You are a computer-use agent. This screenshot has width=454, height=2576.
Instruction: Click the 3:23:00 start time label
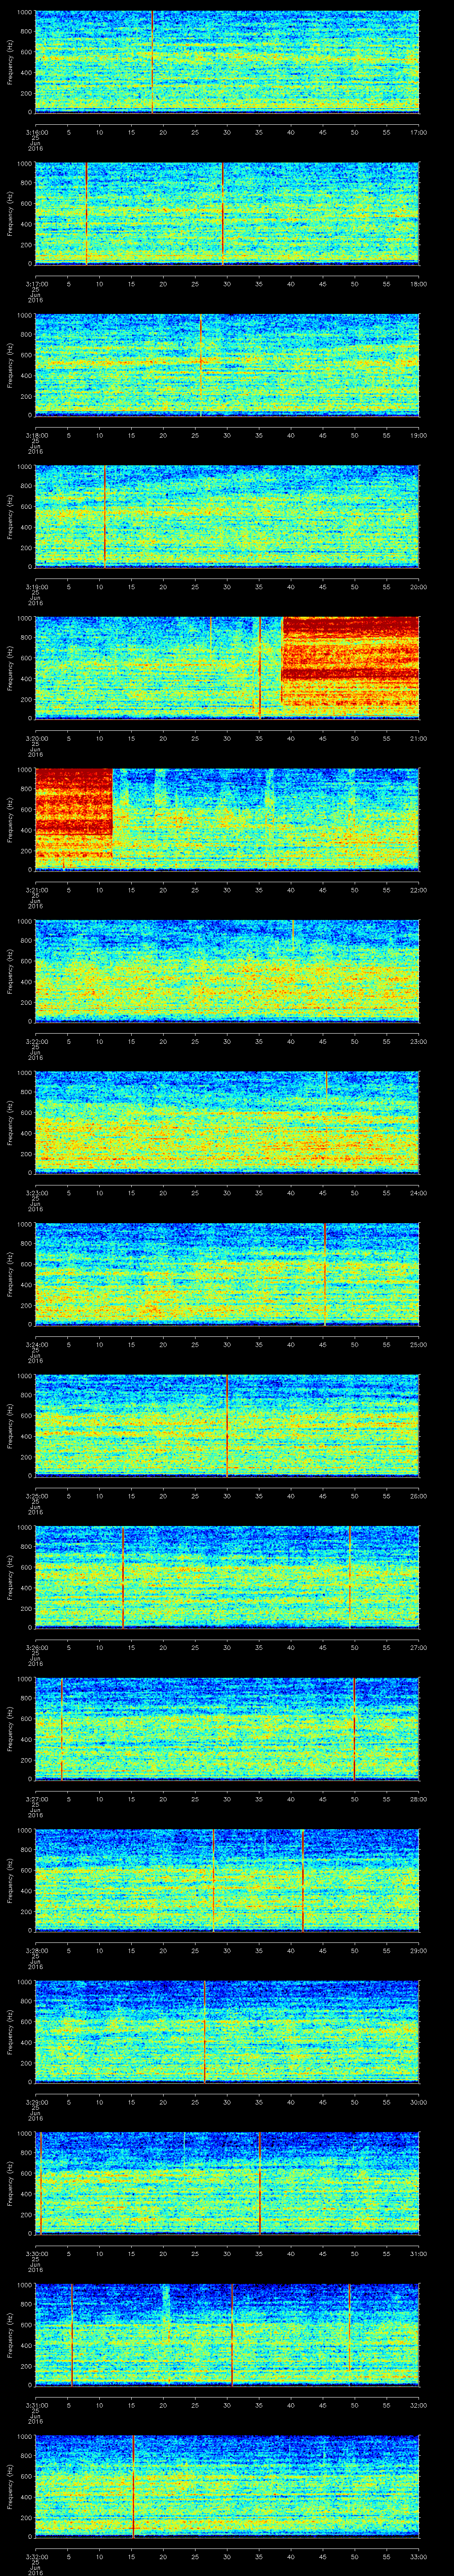36,1192
